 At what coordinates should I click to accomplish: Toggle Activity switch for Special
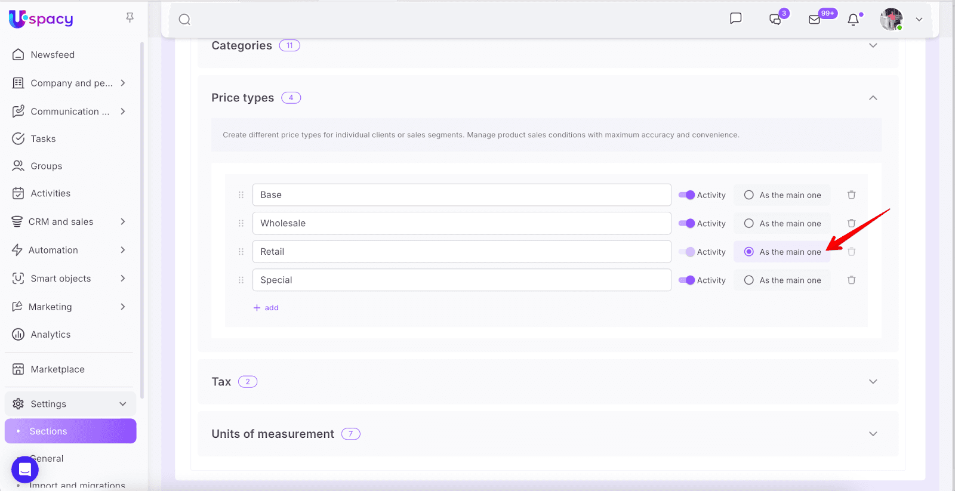pyautogui.click(x=686, y=280)
